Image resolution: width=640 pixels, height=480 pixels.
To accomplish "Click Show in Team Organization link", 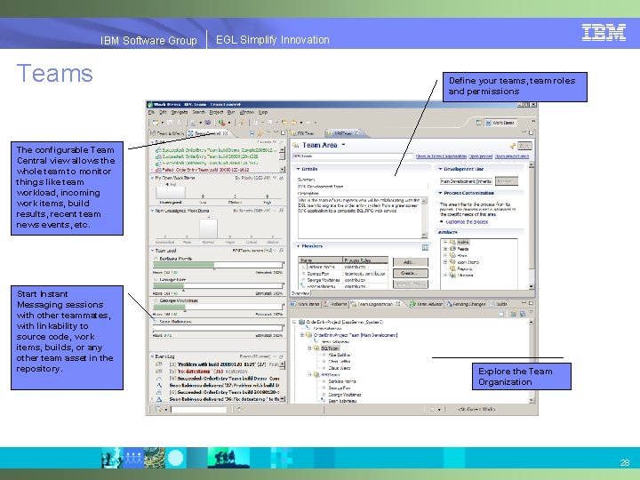I will (441, 156).
